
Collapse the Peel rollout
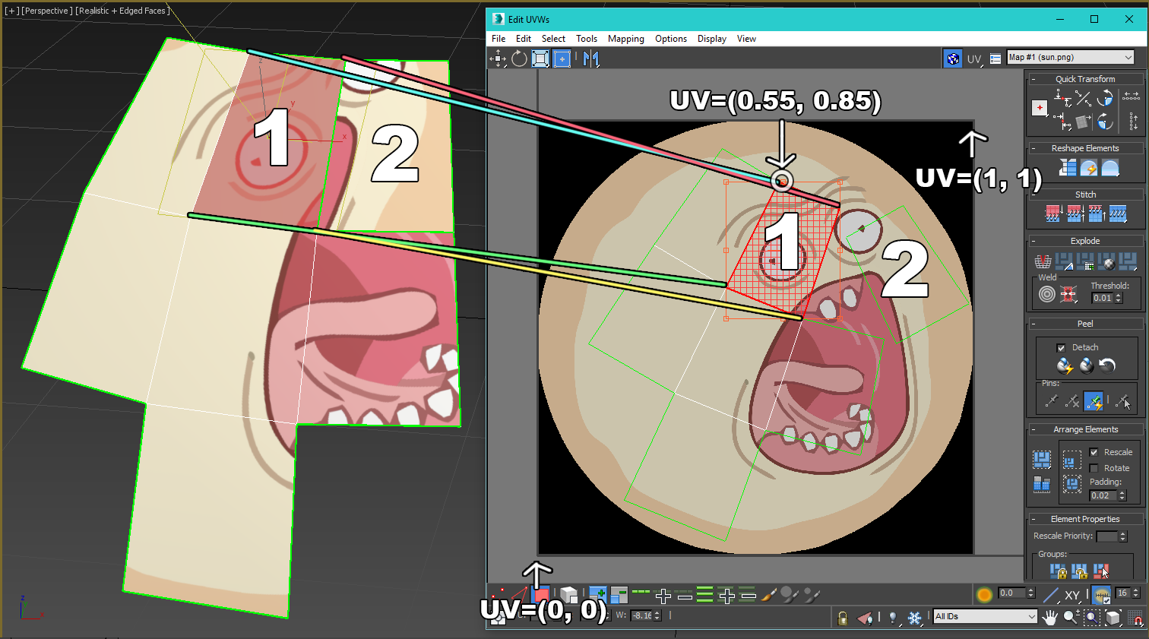point(1085,324)
